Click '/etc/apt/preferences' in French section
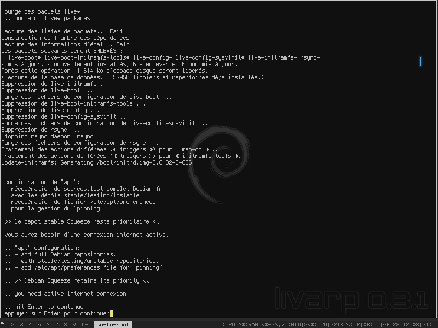 (123, 202)
